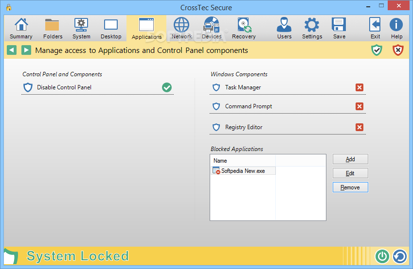The width and height of the screenshot is (413, 269).
Task: Click the red shield disable-all icon
Action: pos(398,50)
